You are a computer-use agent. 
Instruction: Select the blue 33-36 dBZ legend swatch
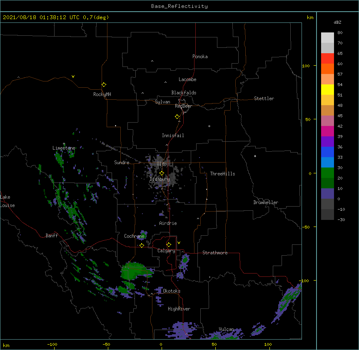point(327,152)
